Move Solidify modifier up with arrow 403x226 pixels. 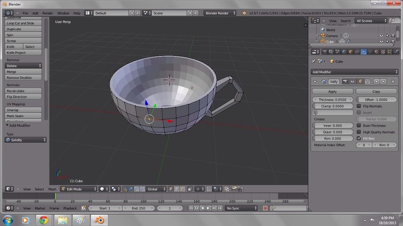(x=377, y=82)
